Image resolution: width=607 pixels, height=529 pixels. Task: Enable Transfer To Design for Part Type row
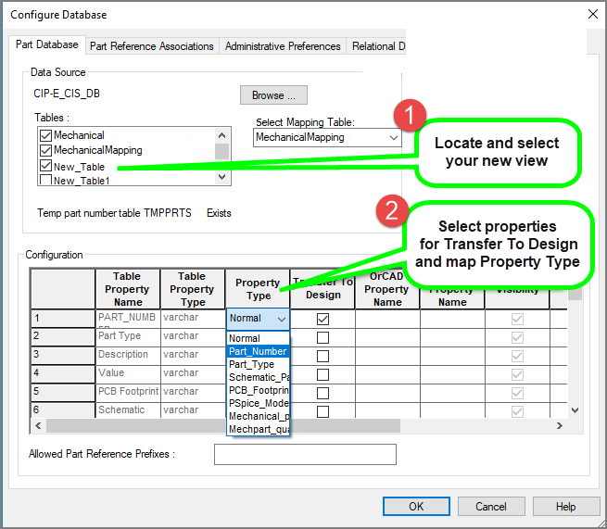322,337
